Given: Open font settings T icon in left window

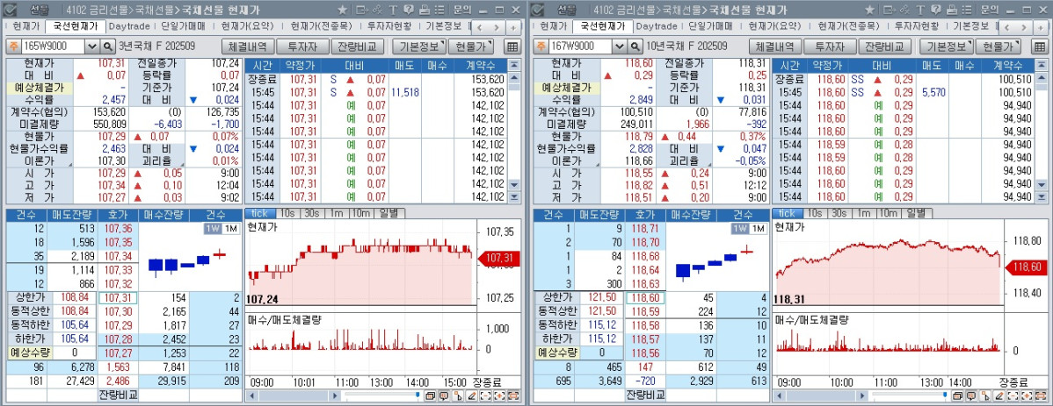Looking at the screenshot, I should pyautogui.click(x=393, y=10).
